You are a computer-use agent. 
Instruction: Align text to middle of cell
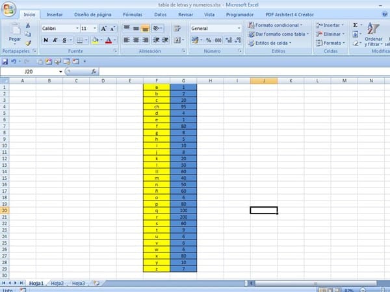(136, 29)
